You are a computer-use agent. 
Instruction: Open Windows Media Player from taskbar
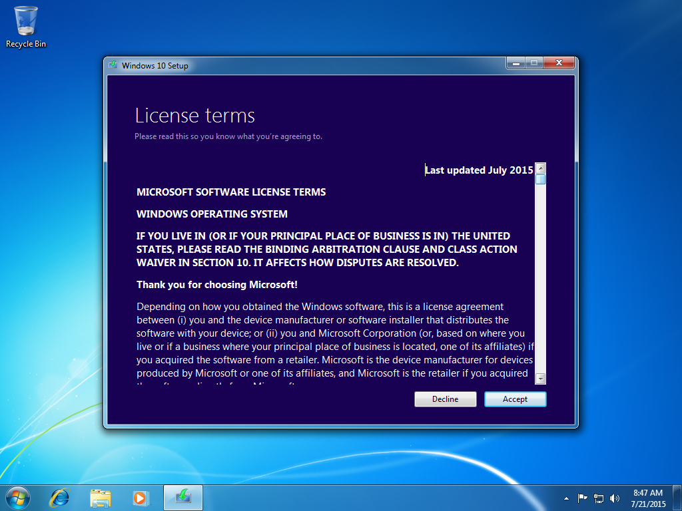[141, 498]
